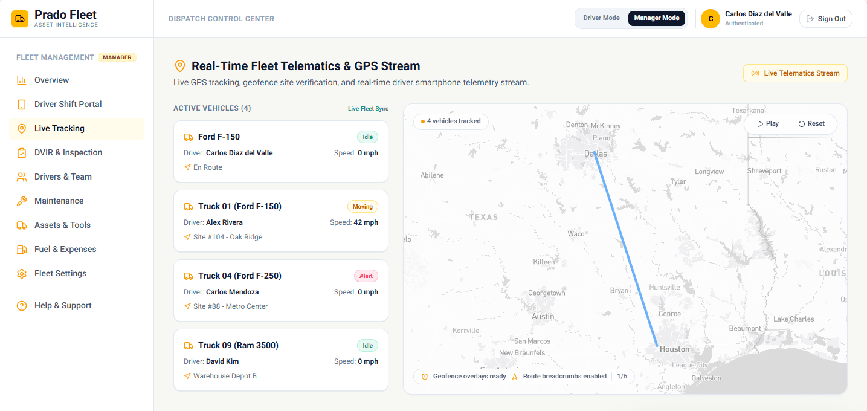
Task: Click the Overview bar chart icon
Action: (22, 80)
